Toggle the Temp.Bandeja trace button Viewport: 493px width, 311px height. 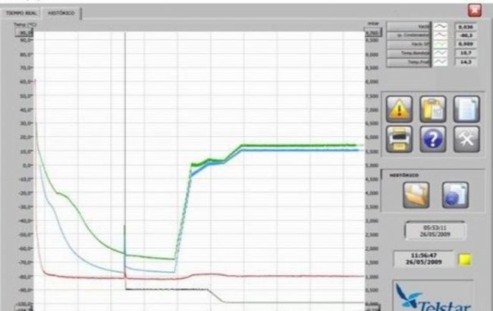(409, 53)
